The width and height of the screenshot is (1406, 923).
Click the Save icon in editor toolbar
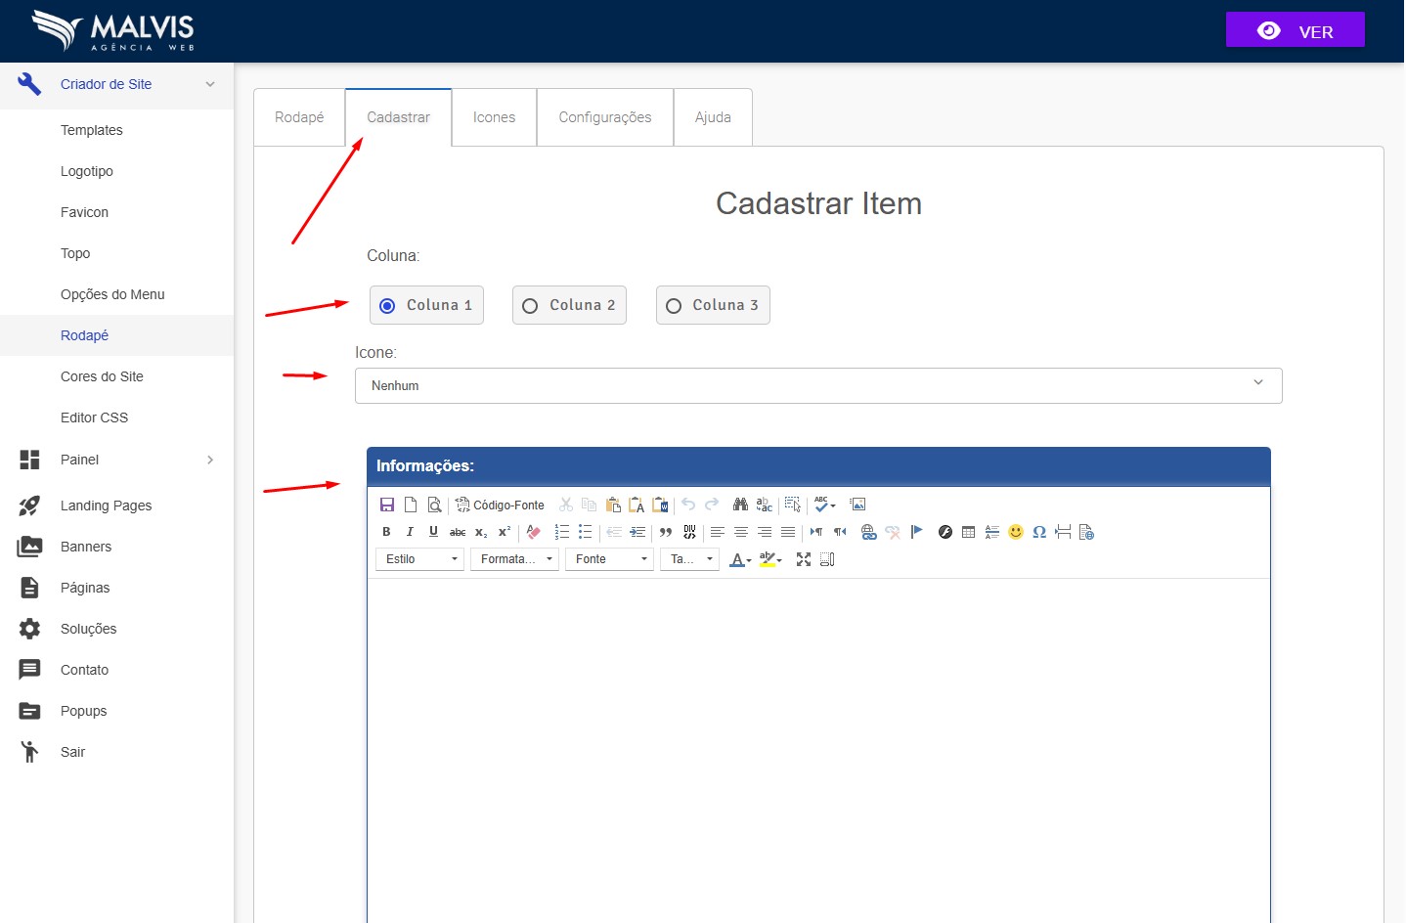pos(386,505)
